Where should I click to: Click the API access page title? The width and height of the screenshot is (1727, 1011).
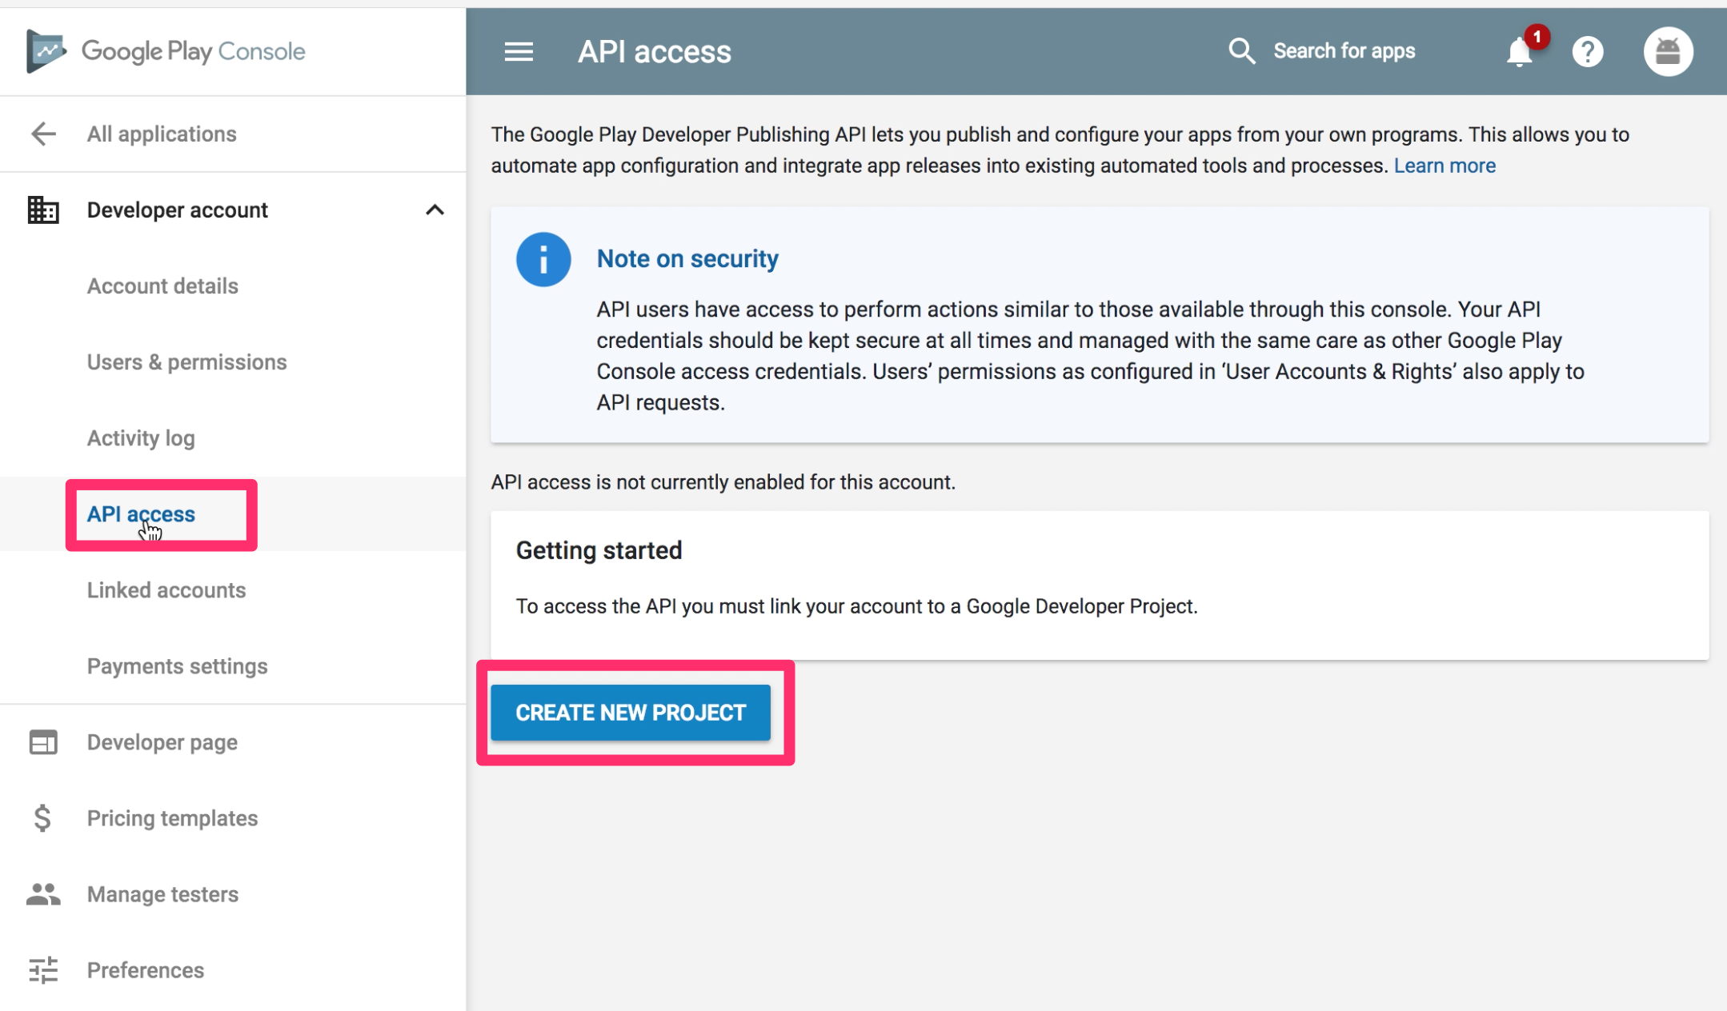click(x=655, y=52)
